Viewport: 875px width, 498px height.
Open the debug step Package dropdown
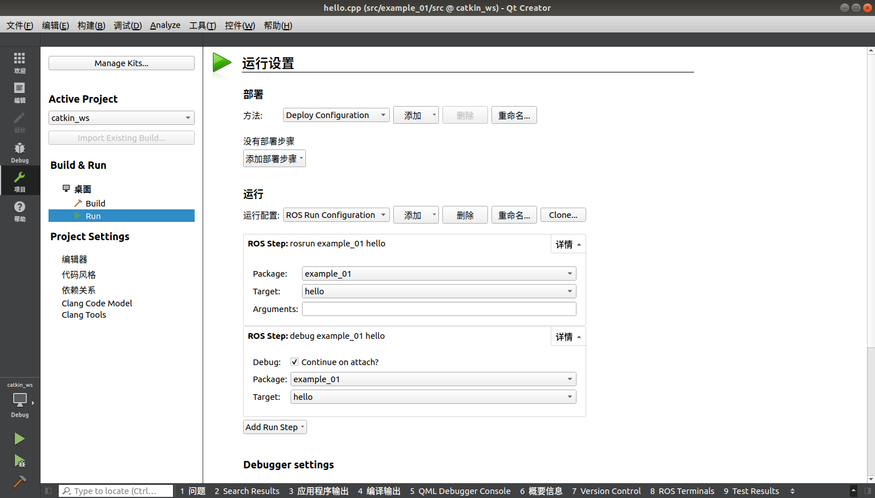click(x=433, y=379)
